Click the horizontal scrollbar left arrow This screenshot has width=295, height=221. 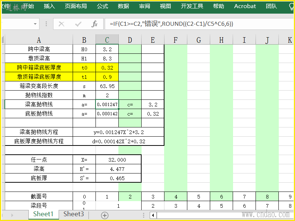153,215
